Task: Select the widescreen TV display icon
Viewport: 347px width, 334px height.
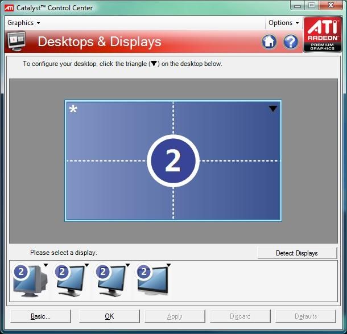Action: [x=152, y=280]
